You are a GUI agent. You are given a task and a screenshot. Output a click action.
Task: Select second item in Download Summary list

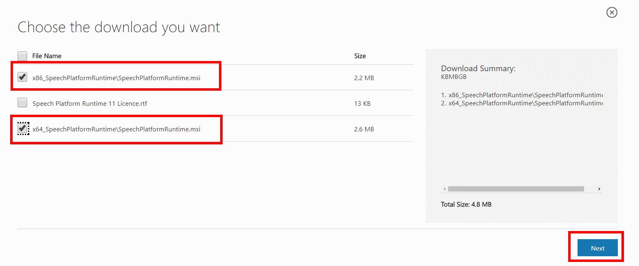[x=522, y=103]
